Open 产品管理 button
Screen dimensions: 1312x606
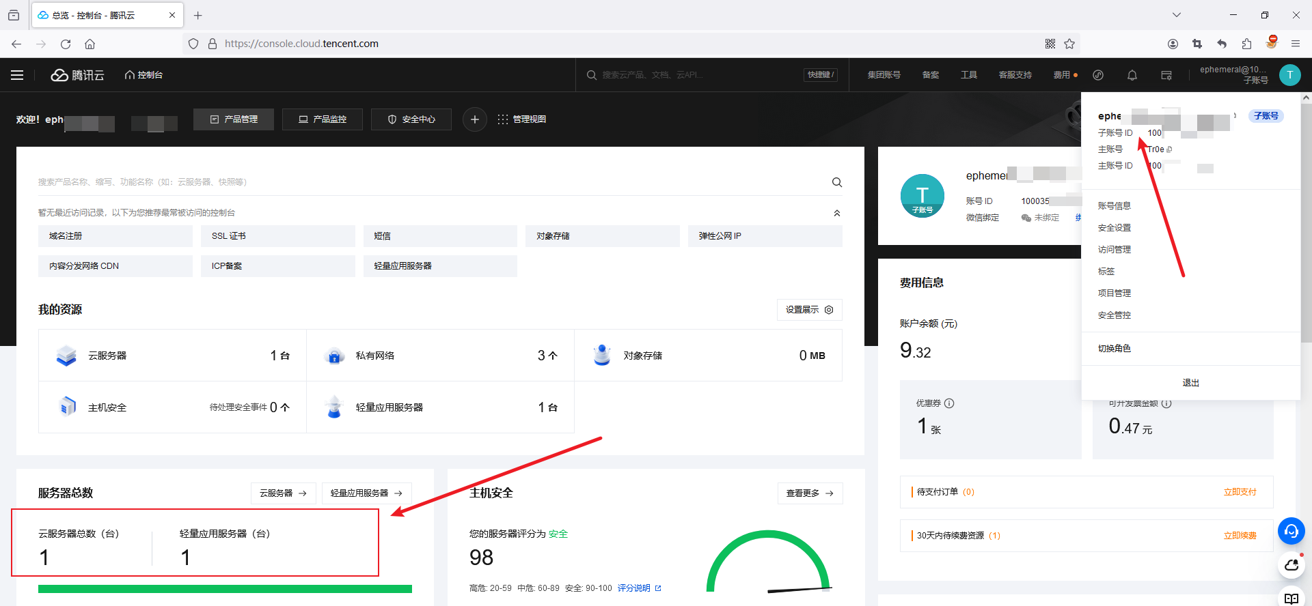234,119
